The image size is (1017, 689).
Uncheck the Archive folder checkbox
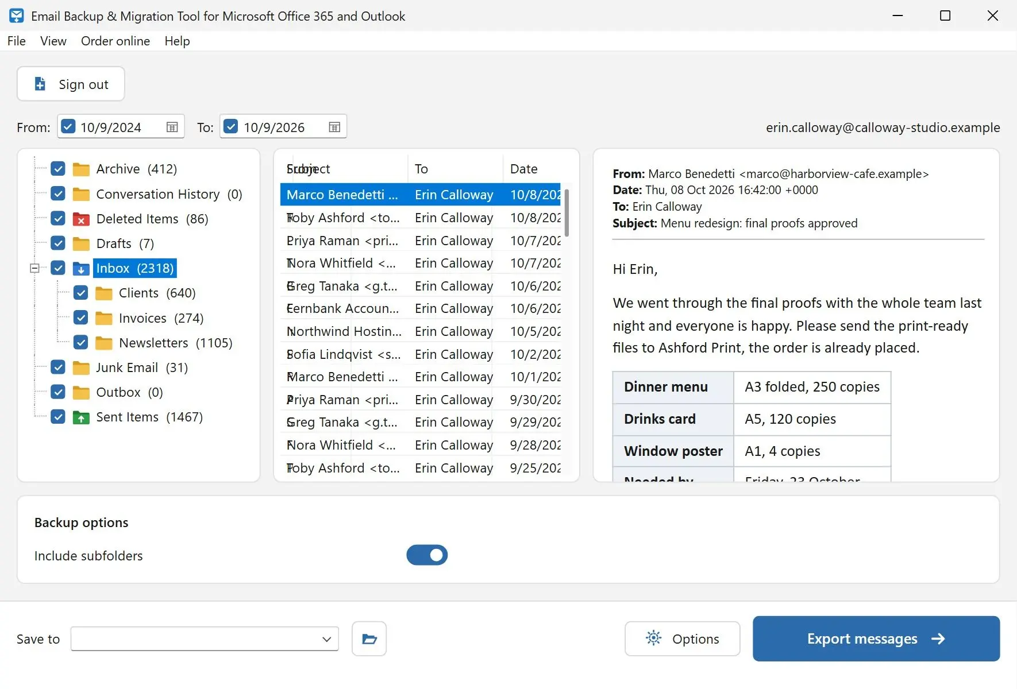(58, 169)
